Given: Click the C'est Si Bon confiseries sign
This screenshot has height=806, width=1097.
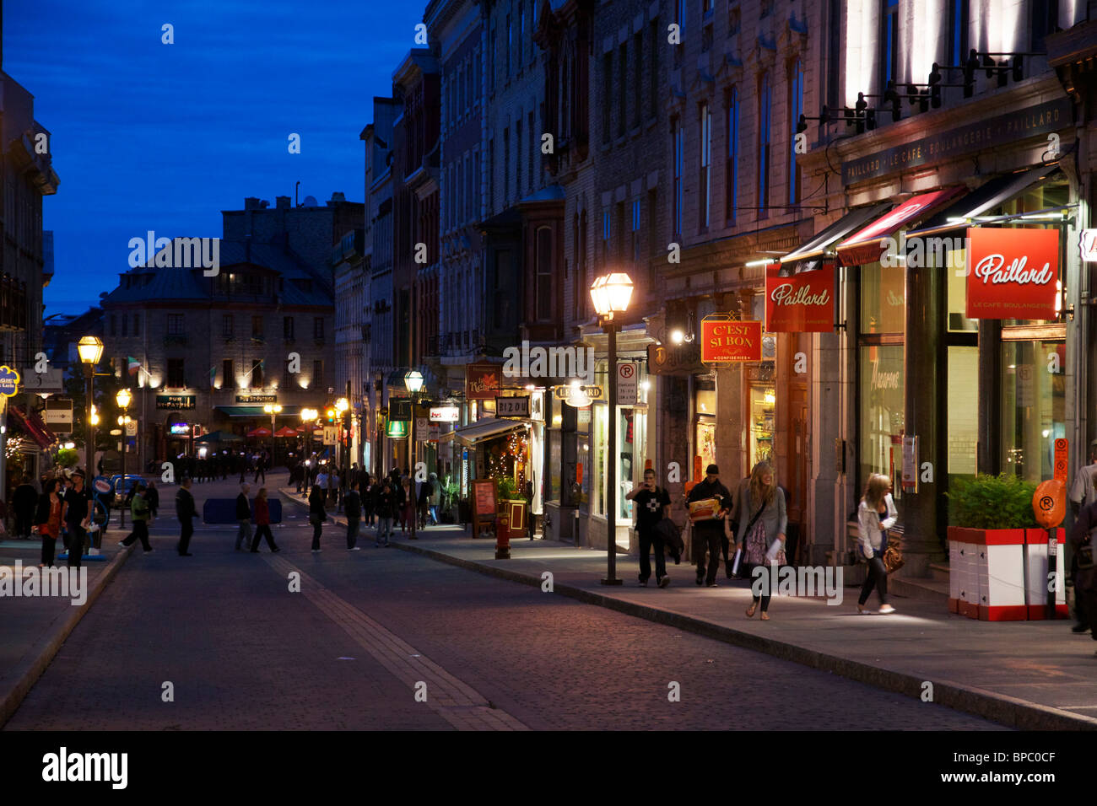Looking at the screenshot, I should pos(731,341).
